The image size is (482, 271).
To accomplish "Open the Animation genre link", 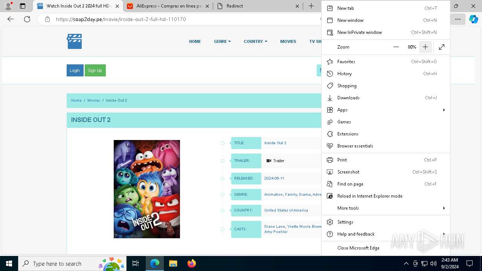I will point(273,195).
